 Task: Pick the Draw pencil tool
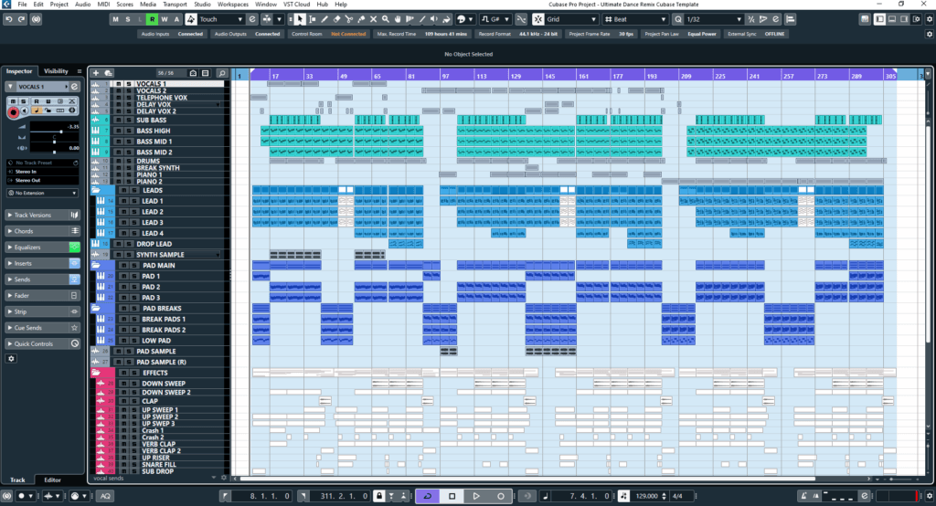coord(325,19)
